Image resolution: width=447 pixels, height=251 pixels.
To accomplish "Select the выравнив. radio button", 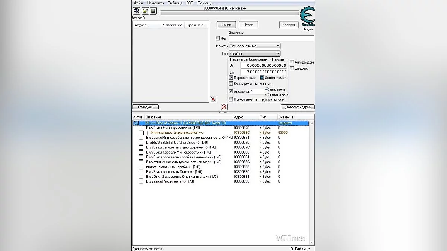I will click(267, 90).
